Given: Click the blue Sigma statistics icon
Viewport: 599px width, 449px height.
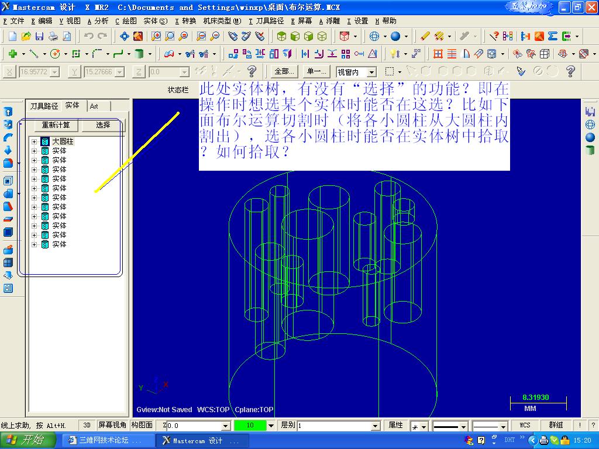Looking at the screenshot, I should pyautogui.click(x=552, y=36).
